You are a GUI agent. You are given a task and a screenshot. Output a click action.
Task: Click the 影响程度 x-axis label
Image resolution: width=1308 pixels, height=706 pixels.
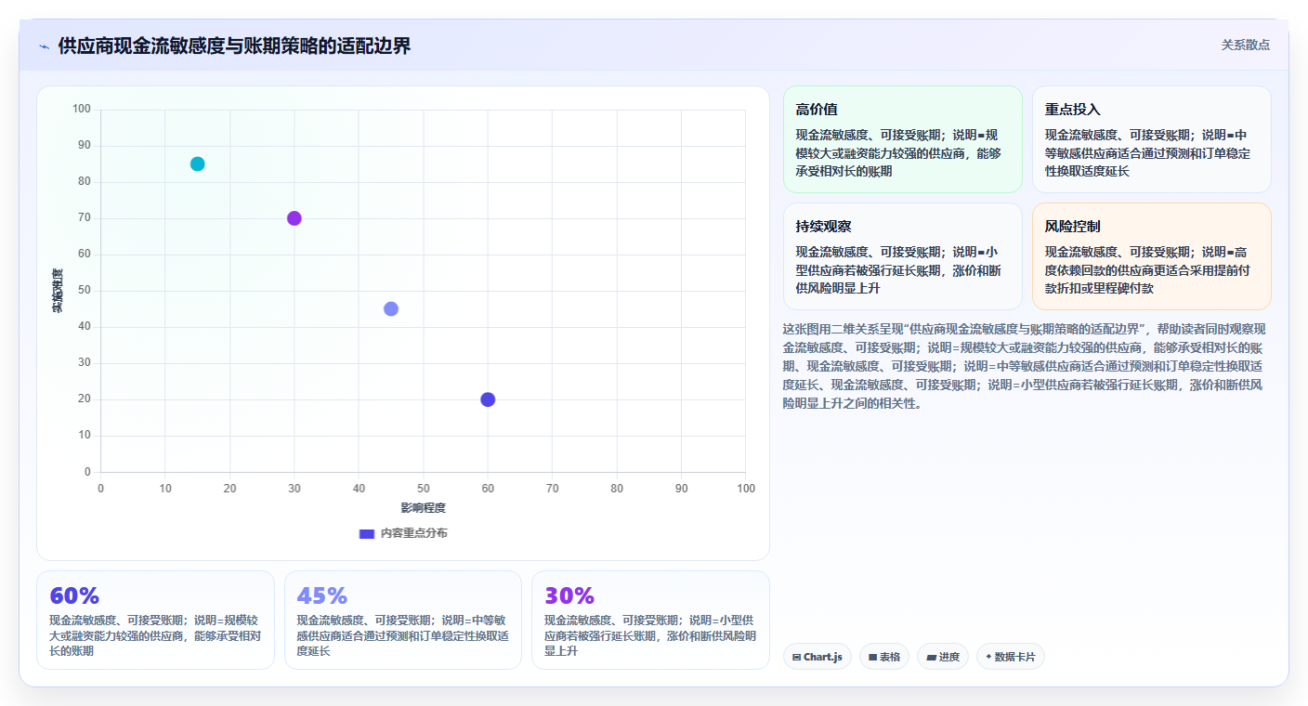pos(424,508)
